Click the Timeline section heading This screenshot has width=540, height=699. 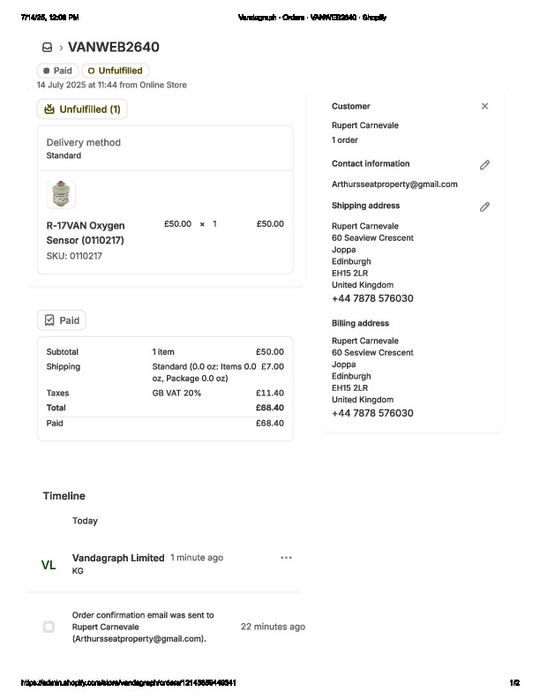coord(64,496)
